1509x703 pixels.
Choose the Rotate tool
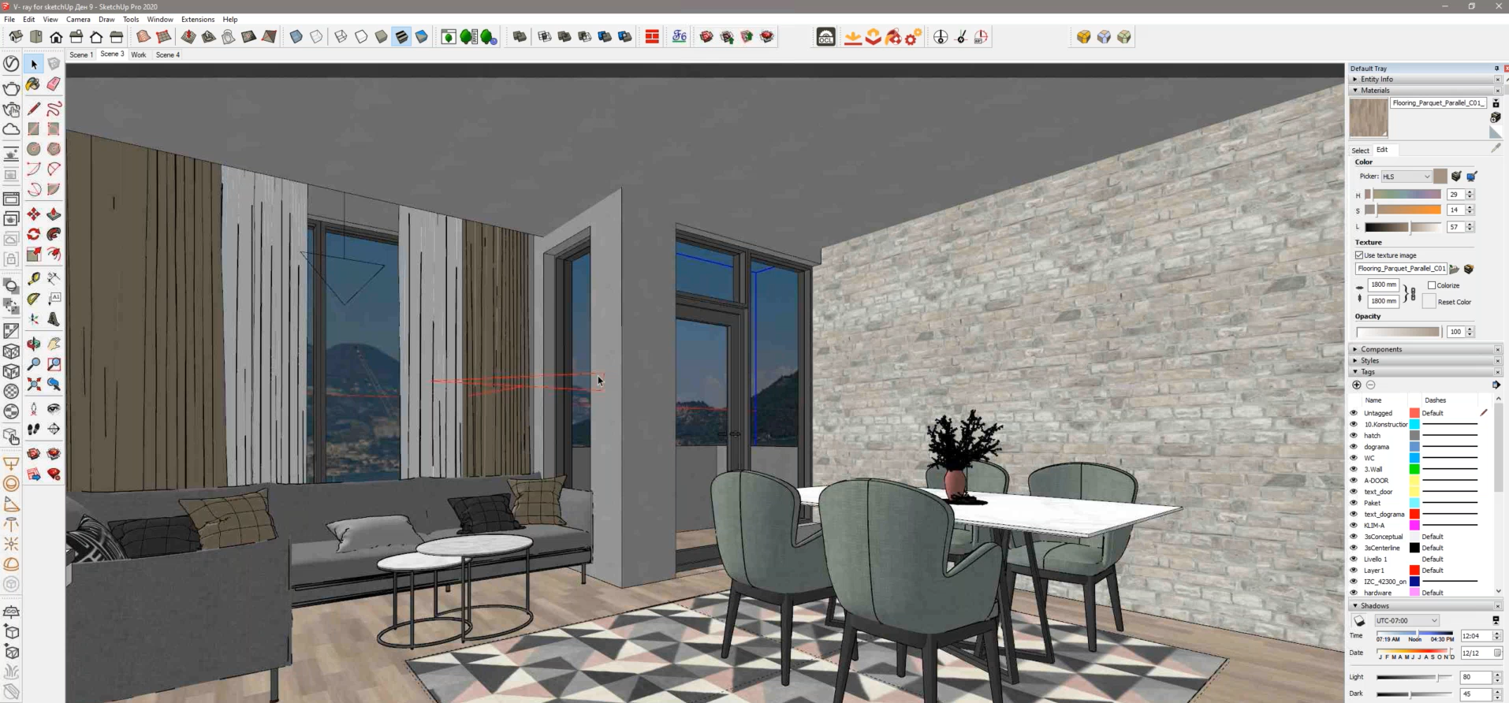pyautogui.click(x=33, y=234)
